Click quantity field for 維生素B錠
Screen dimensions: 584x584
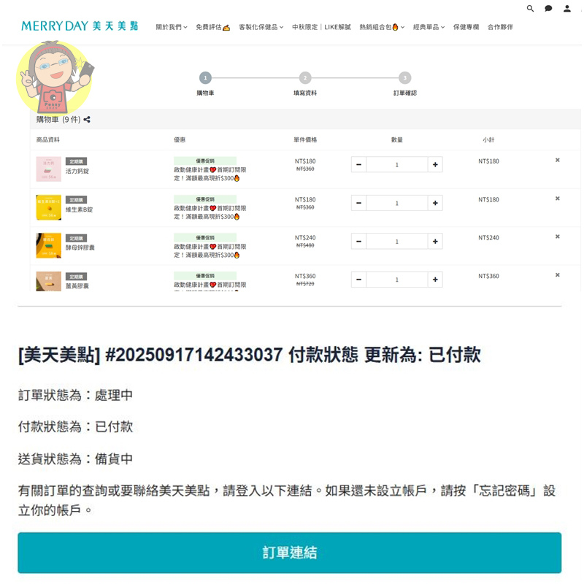(397, 203)
